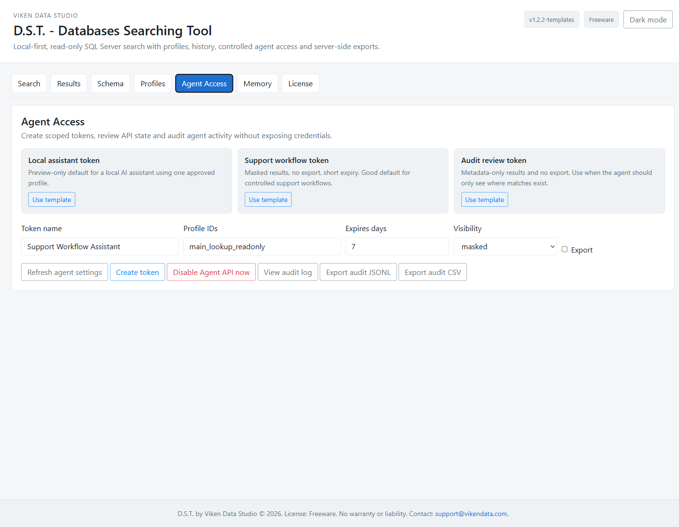The width and height of the screenshot is (679, 527).
Task: Click the Profile IDs label
Action: click(201, 229)
